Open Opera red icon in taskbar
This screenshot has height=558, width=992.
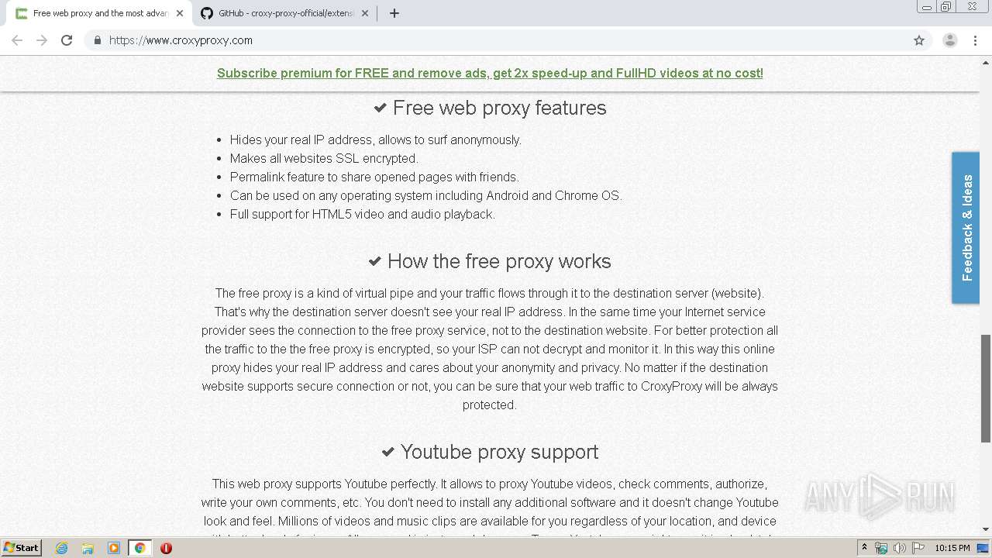click(166, 548)
